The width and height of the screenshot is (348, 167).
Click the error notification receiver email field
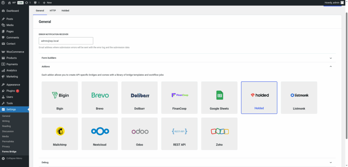tap(66, 41)
